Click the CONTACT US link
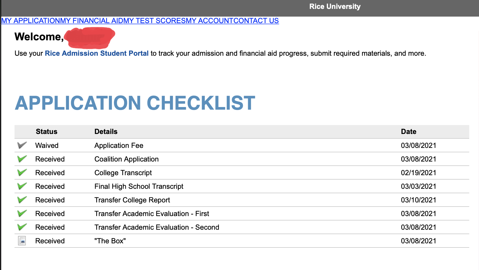 (256, 21)
